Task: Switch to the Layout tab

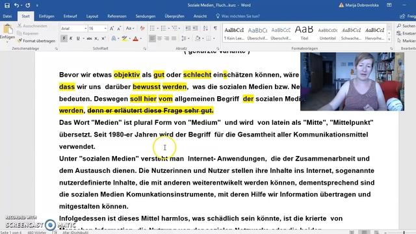Action: 92,16
